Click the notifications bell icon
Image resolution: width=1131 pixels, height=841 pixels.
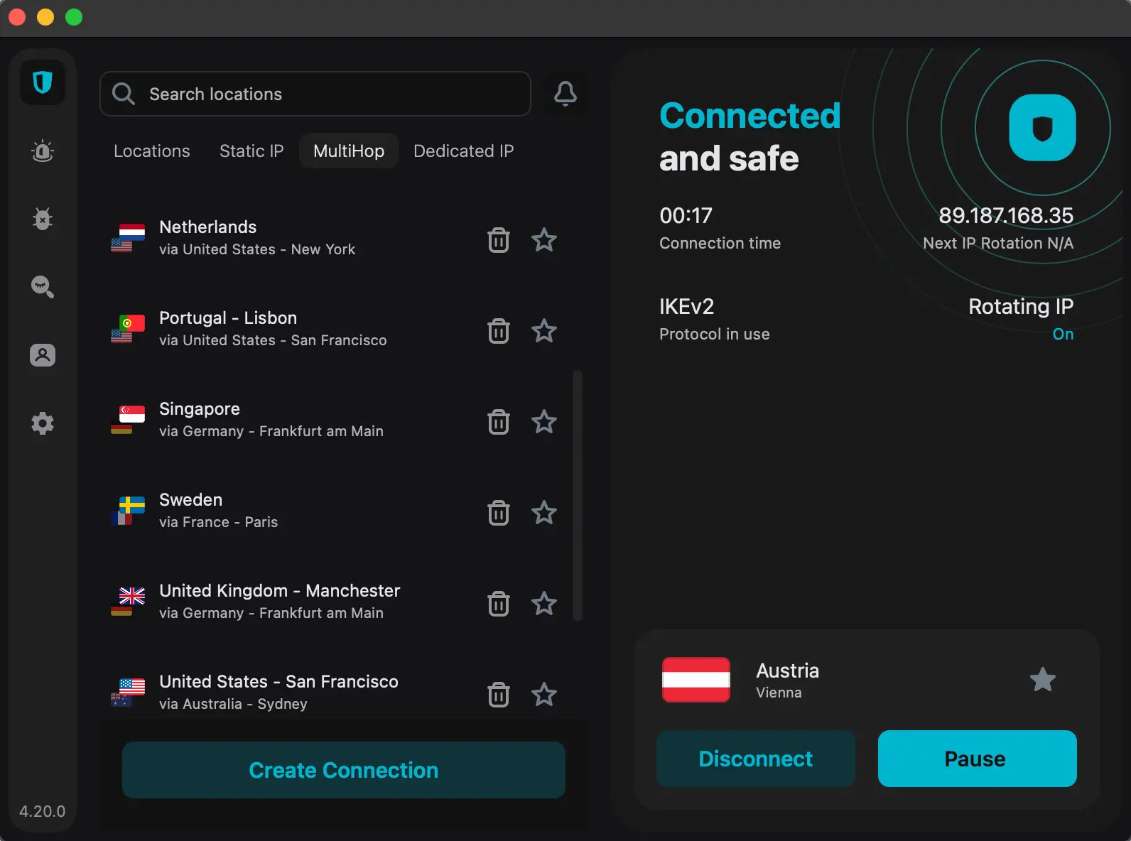565,94
